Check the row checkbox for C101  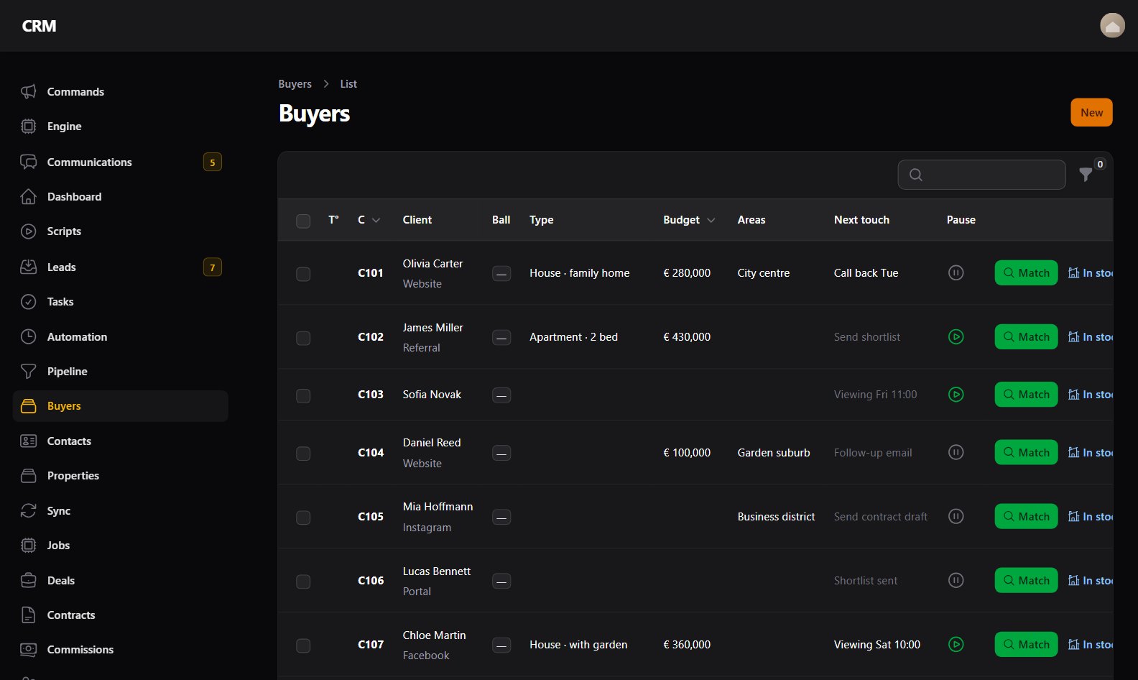tap(303, 274)
